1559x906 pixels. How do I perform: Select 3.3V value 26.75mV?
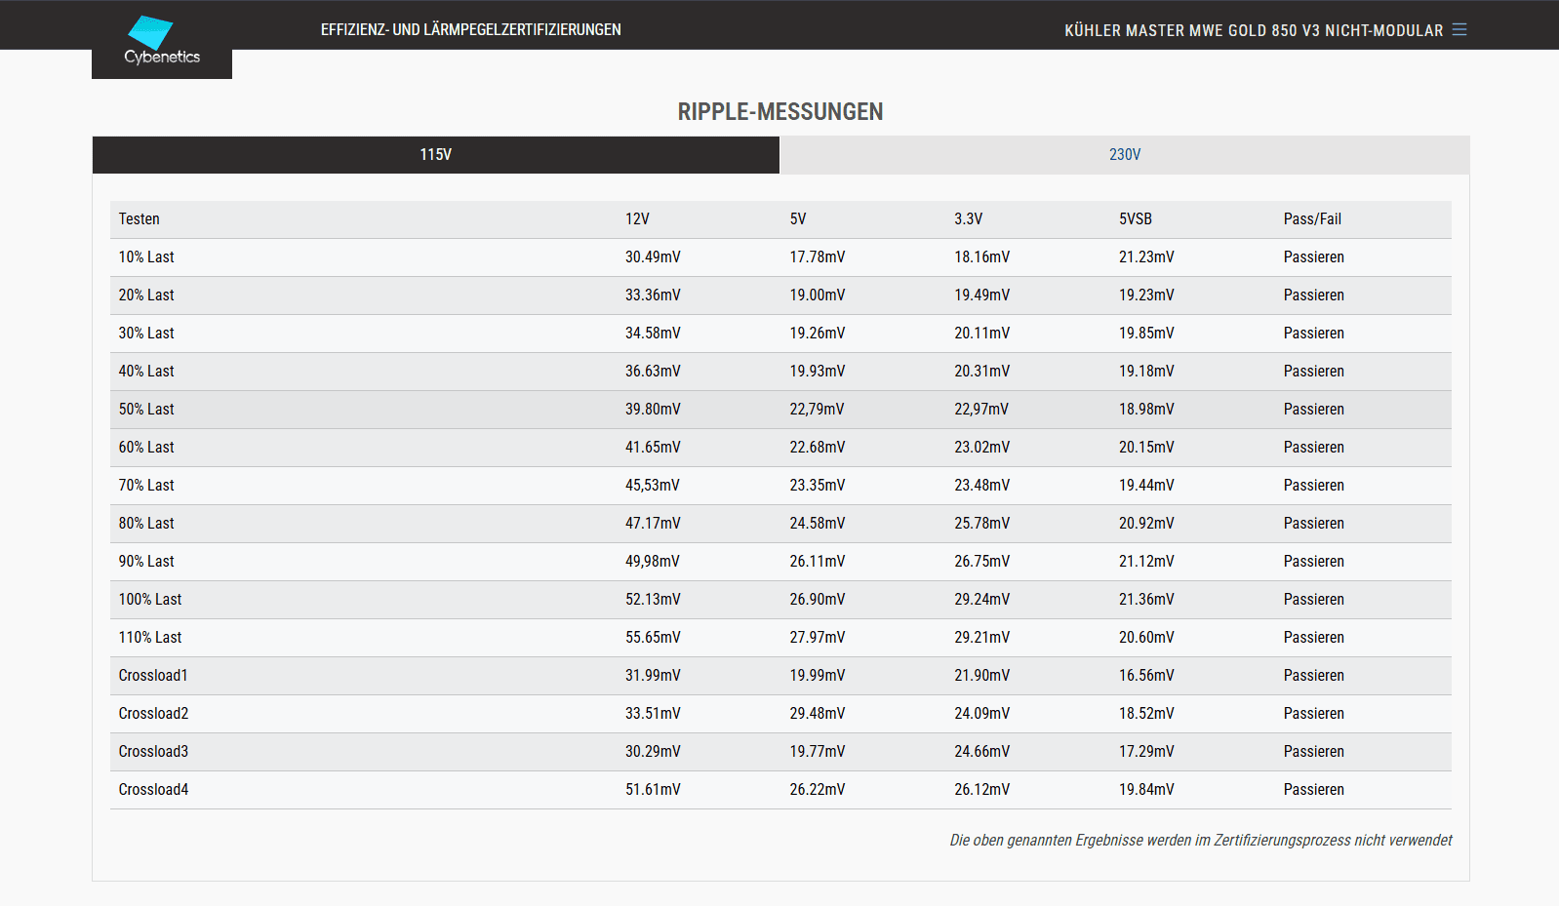(x=981, y=562)
